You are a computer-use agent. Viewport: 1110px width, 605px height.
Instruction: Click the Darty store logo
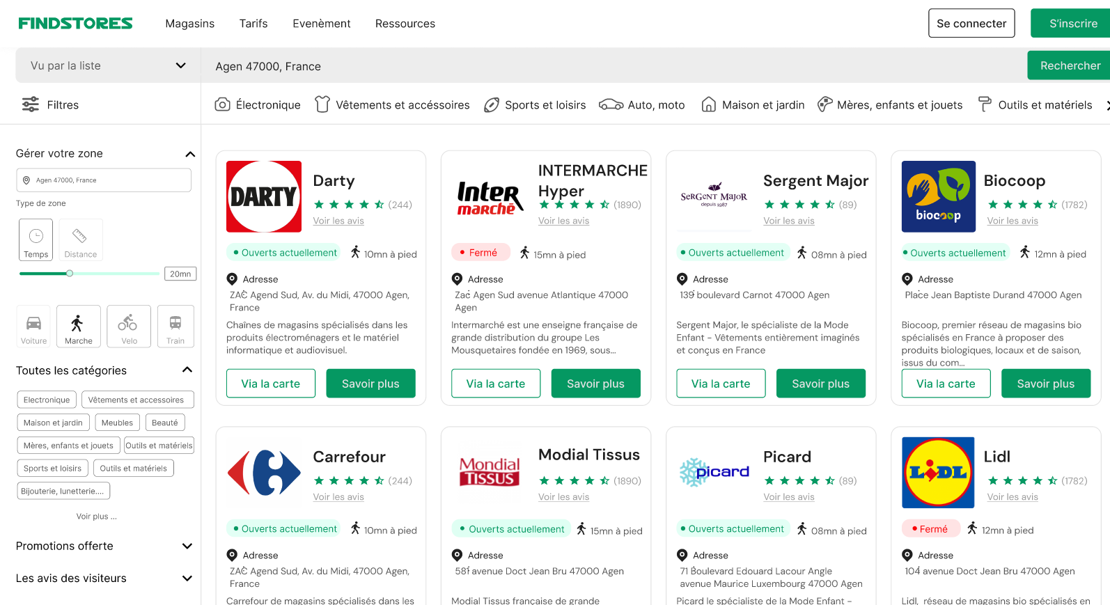tap(264, 196)
